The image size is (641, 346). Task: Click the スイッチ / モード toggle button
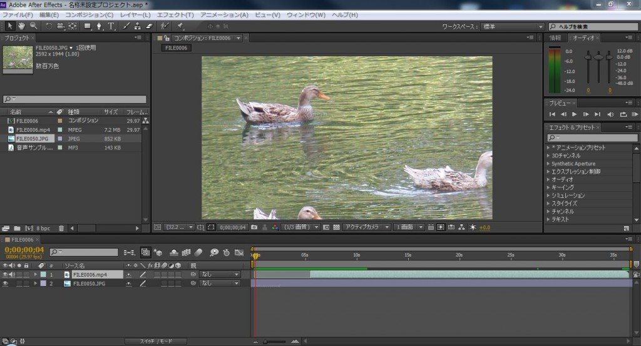156,341
